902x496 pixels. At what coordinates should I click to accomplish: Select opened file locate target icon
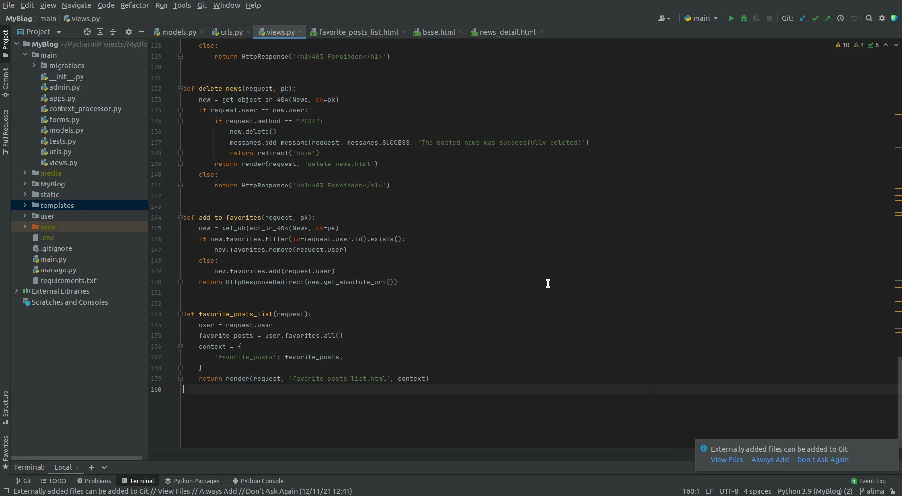tap(87, 32)
